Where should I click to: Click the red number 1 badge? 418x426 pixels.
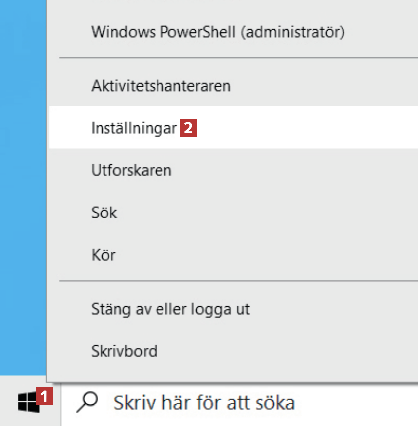click(x=46, y=397)
